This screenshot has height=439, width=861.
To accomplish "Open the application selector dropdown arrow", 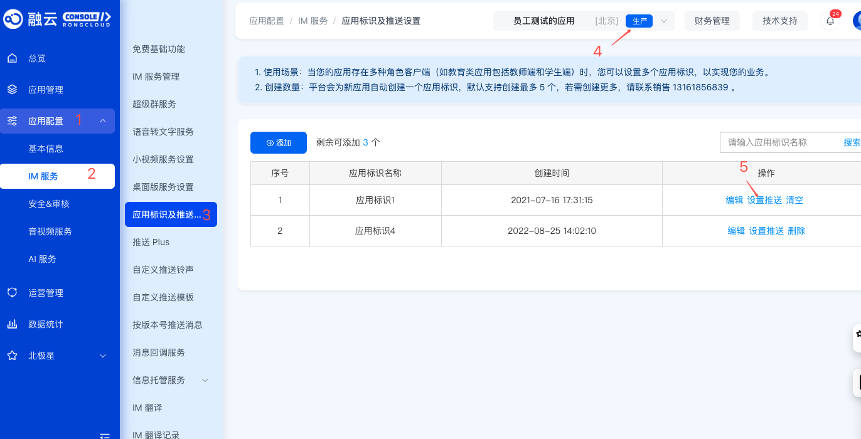I will [x=664, y=21].
